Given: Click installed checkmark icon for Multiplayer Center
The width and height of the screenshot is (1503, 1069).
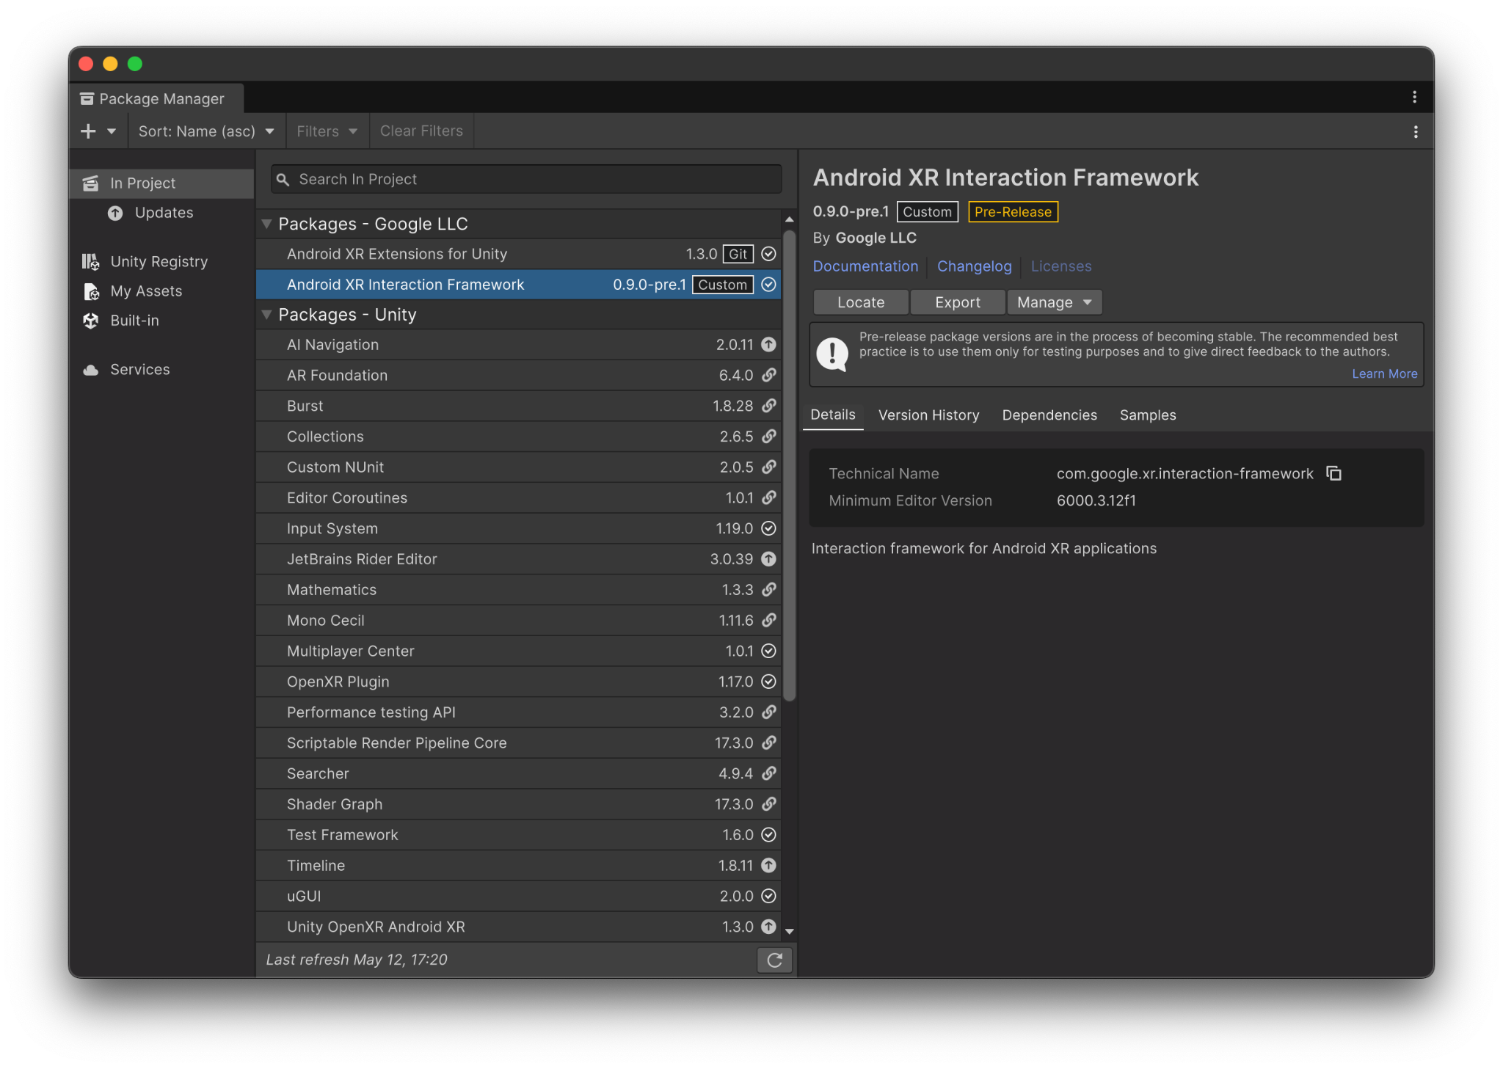Looking at the screenshot, I should (768, 651).
